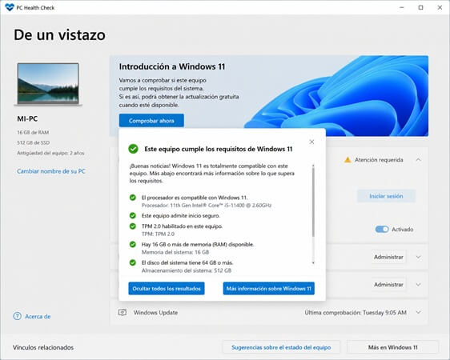The image size is (450, 360).
Task: Open Cambiar nombre de su PC link
Action: tap(51, 171)
